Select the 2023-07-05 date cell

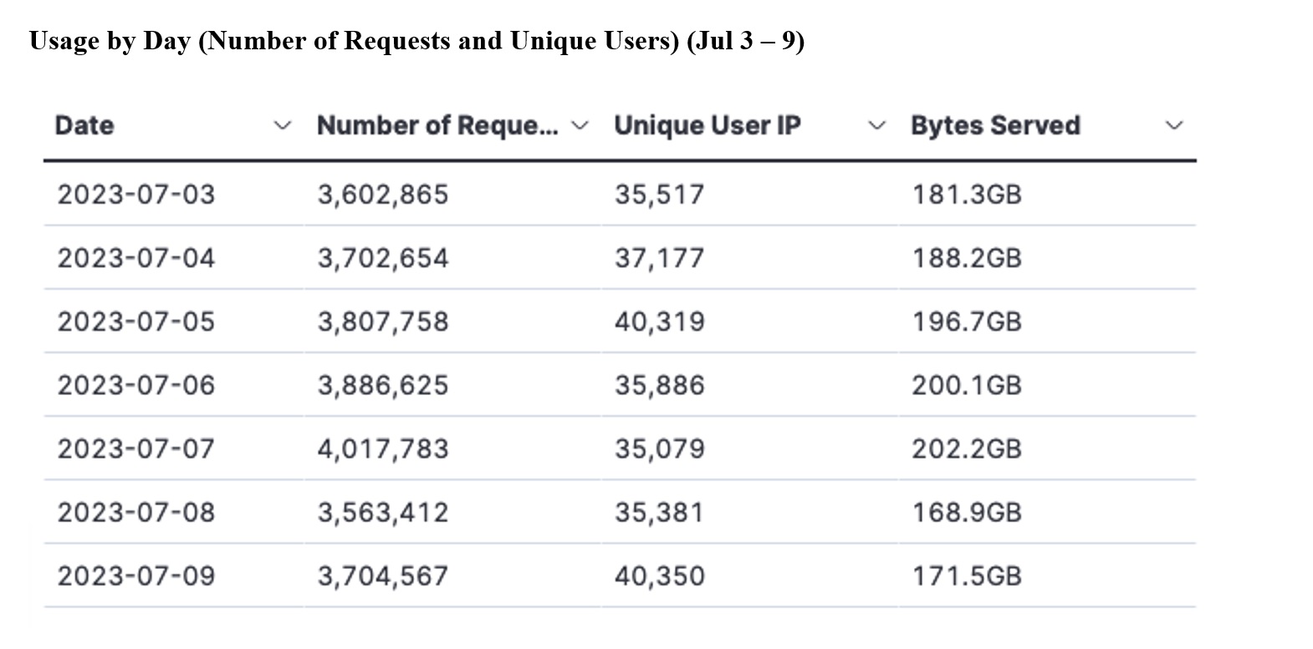[136, 322]
